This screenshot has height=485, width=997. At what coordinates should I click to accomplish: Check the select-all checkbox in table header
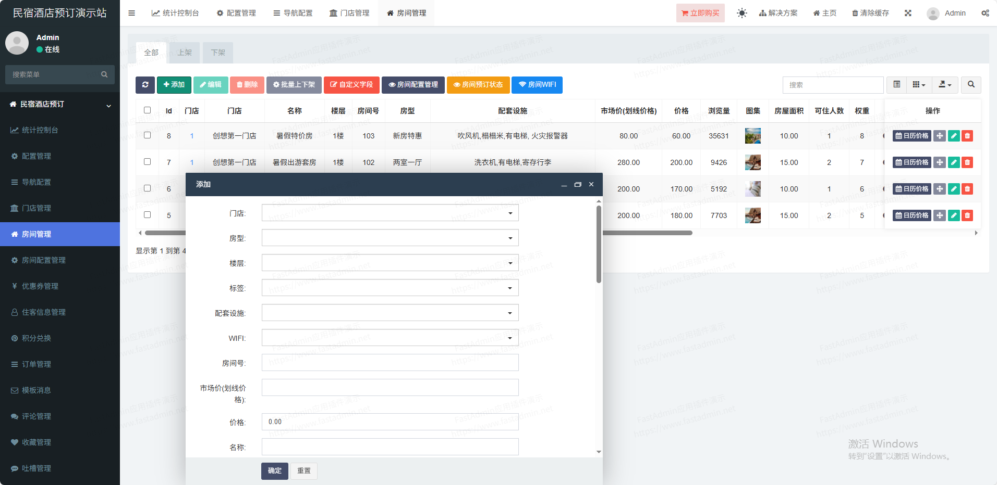point(147,110)
